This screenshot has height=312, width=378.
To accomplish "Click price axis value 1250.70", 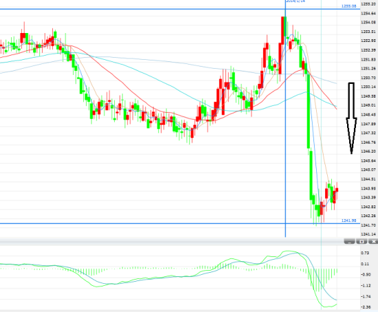I will (x=368, y=78).
